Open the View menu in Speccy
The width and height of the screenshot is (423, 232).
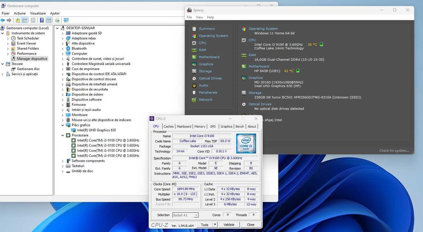[x=199, y=17]
